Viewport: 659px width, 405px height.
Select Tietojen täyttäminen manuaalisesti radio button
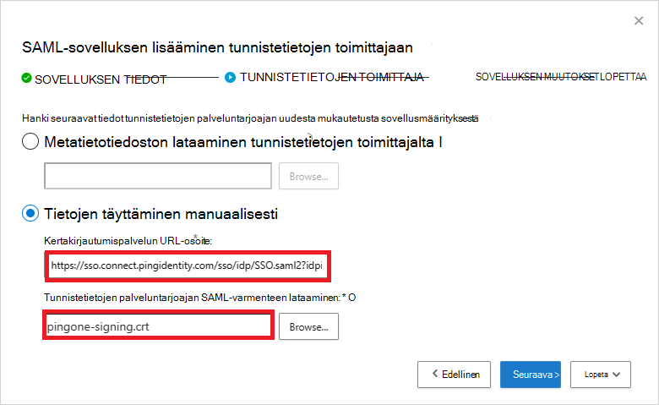30,214
